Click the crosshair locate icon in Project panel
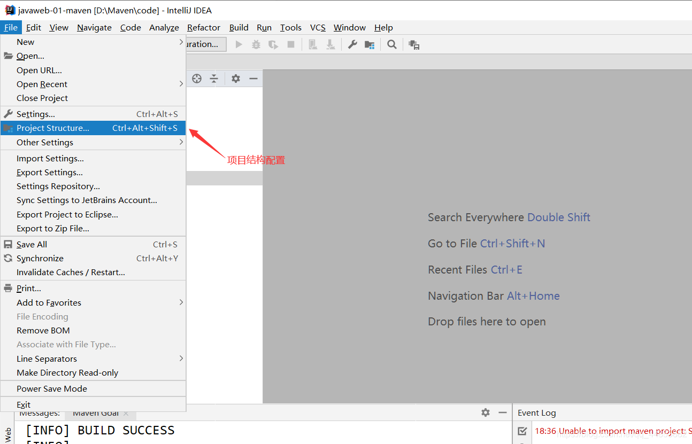The width and height of the screenshot is (692, 444). click(x=197, y=79)
